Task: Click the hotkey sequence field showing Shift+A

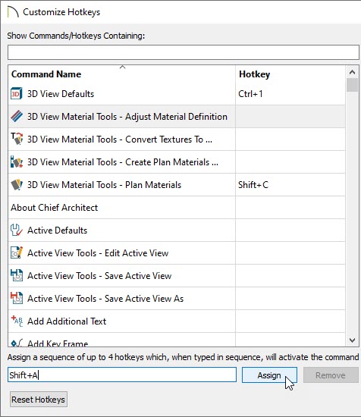Action: 122,375
